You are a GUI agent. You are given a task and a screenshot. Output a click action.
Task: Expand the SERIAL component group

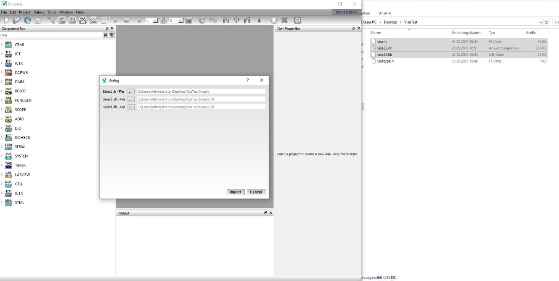(2, 147)
